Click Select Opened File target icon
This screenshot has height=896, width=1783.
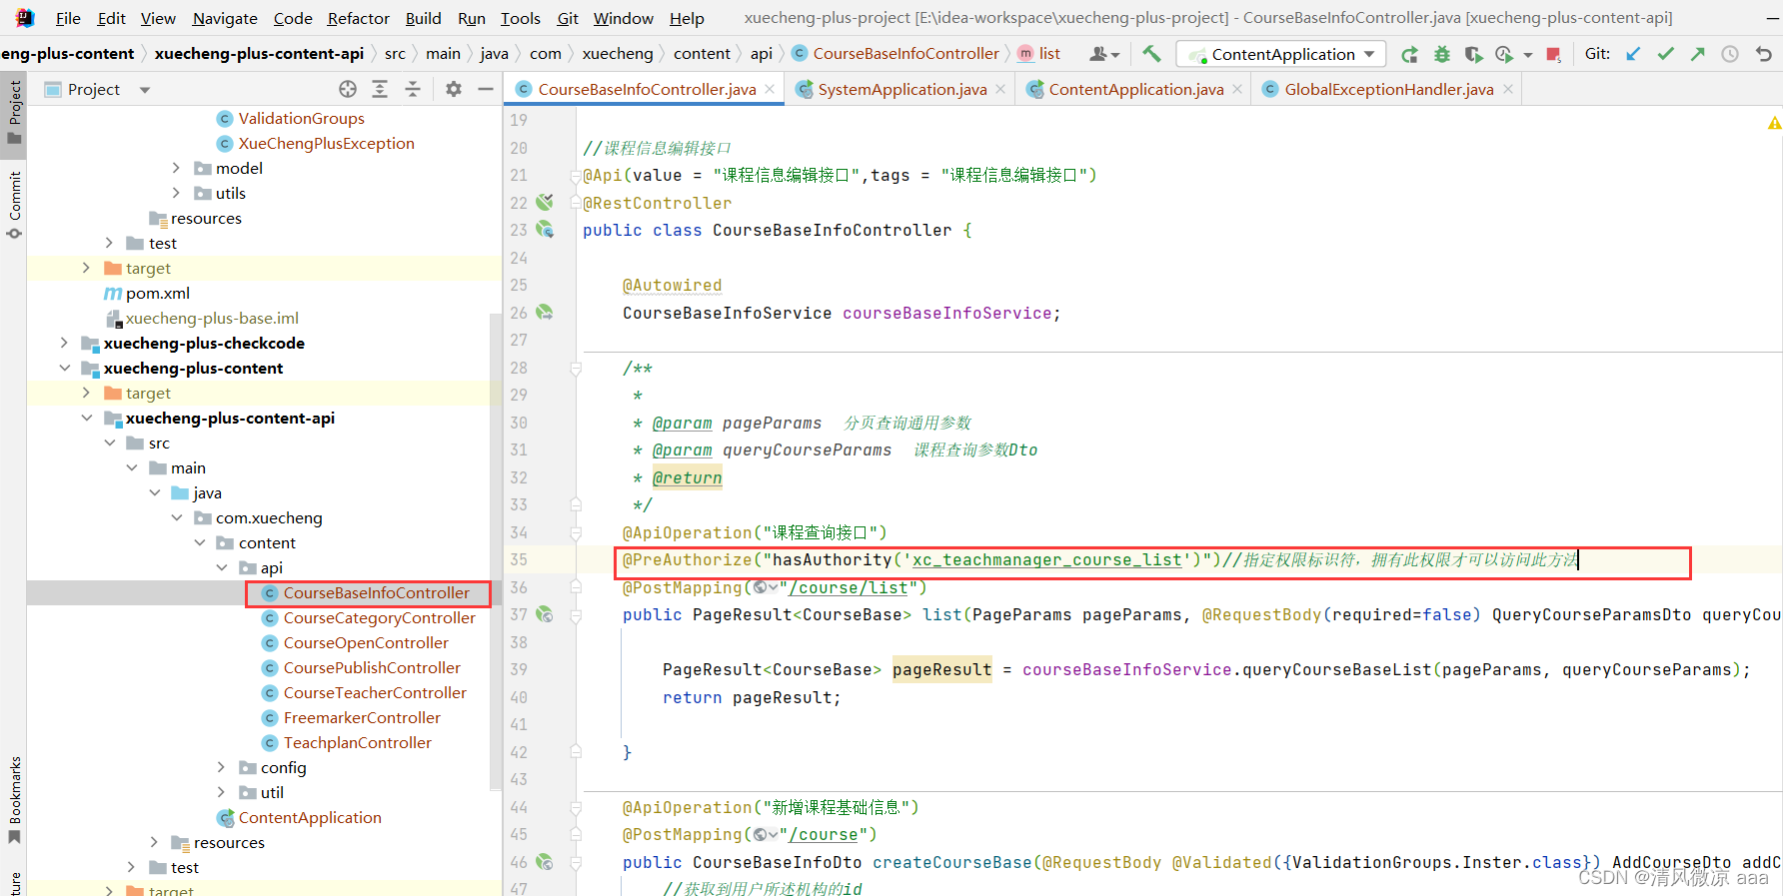348,89
